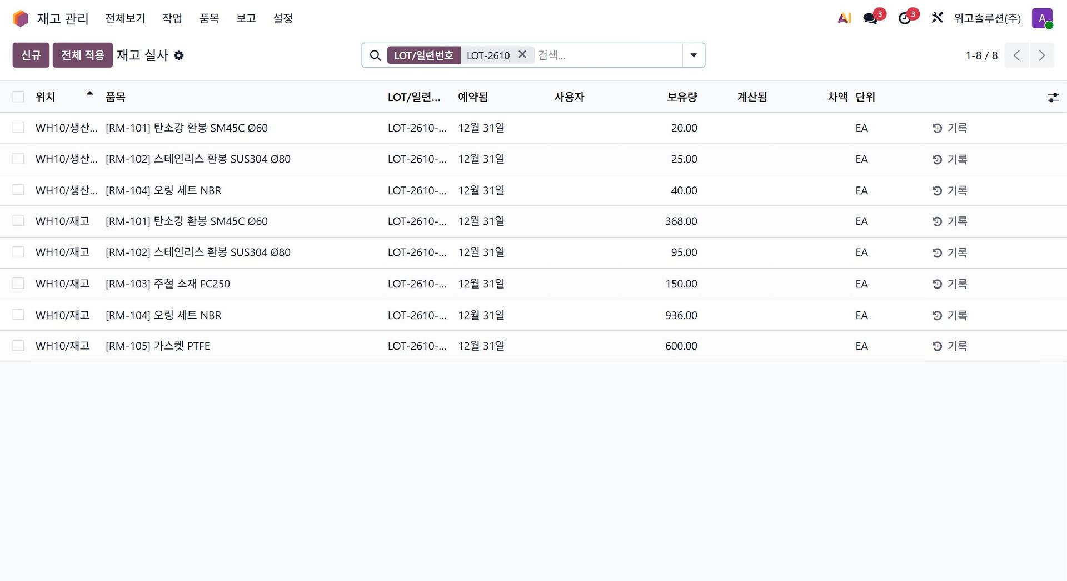Viewport: 1067px width, 581px height.
Task: Open the user avatar menu
Action: (x=1042, y=18)
